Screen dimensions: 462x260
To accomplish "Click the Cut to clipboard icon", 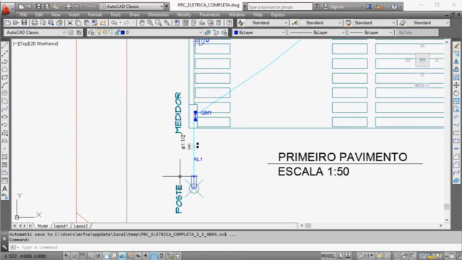I will 70,22.
